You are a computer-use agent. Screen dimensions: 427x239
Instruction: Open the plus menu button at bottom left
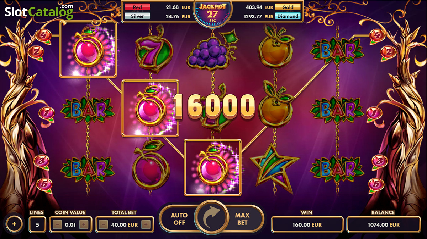pyautogui.click(x=14, y=224)
